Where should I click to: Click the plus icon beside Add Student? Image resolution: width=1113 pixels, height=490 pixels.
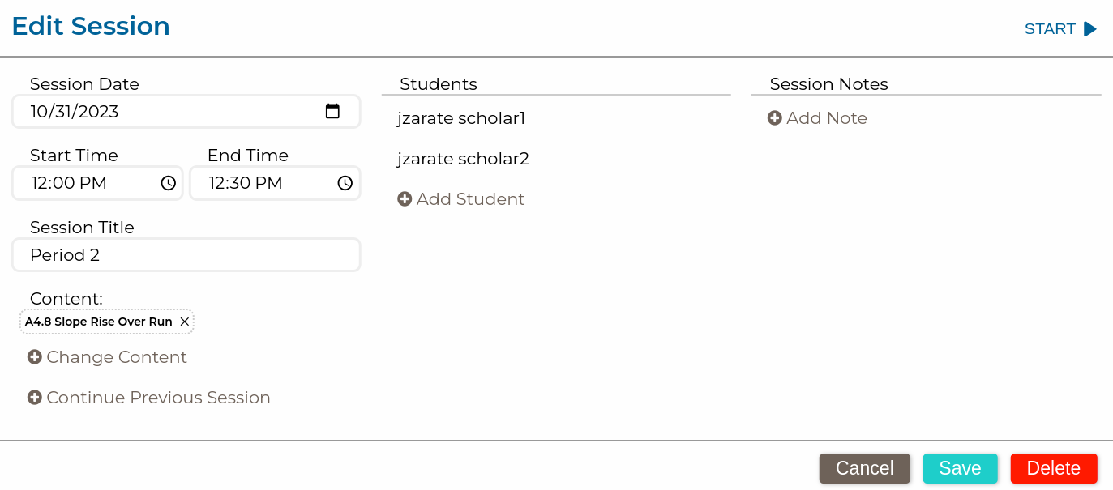(405, 199)
